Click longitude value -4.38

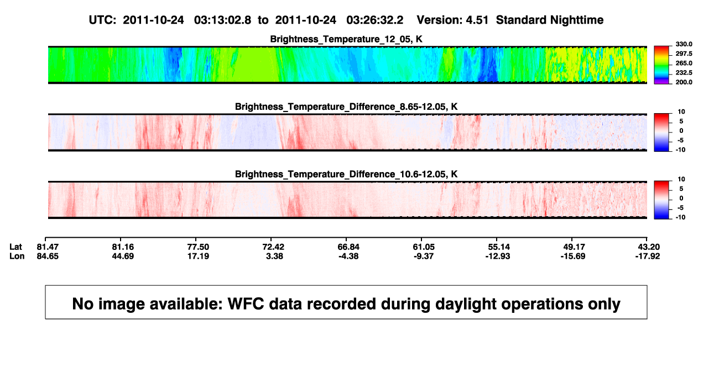(348, 256)
